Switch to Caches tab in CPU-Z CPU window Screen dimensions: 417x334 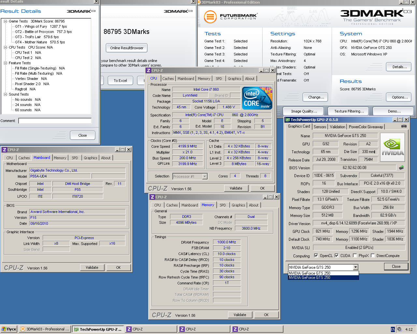point(168,79)
